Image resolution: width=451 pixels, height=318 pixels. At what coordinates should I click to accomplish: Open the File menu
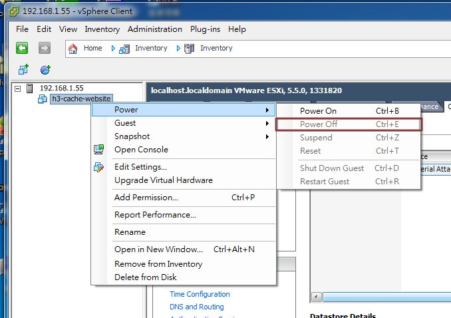point(22,29)
